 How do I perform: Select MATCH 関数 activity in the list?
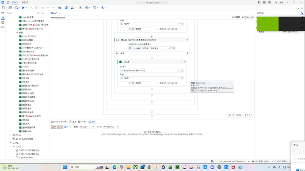coord(26,40)
